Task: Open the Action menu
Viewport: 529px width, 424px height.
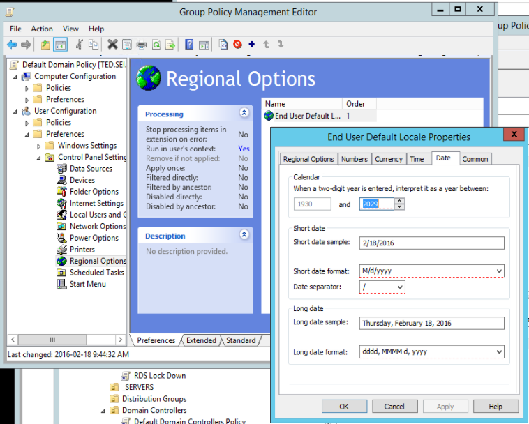Action: point(42,29)
